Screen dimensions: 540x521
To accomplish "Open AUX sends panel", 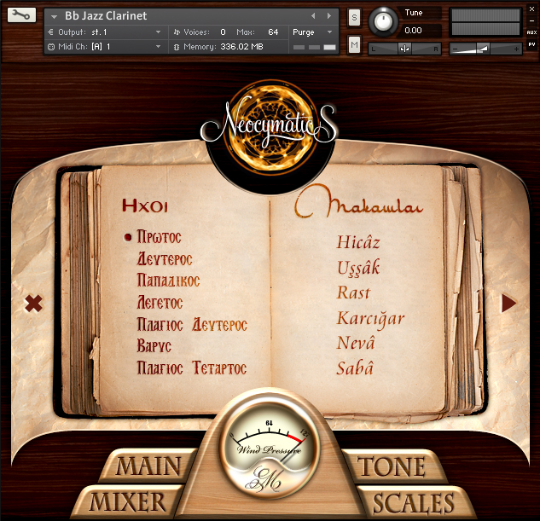I will tap(531, 32).
